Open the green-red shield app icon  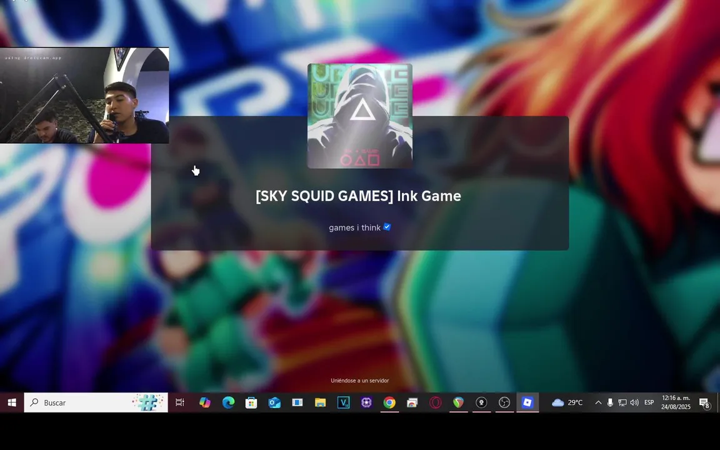pyautogui.click(x=458, y=402)
